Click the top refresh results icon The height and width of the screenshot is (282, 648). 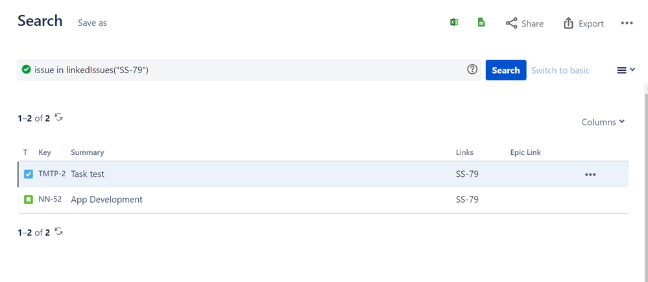(59, 117)
